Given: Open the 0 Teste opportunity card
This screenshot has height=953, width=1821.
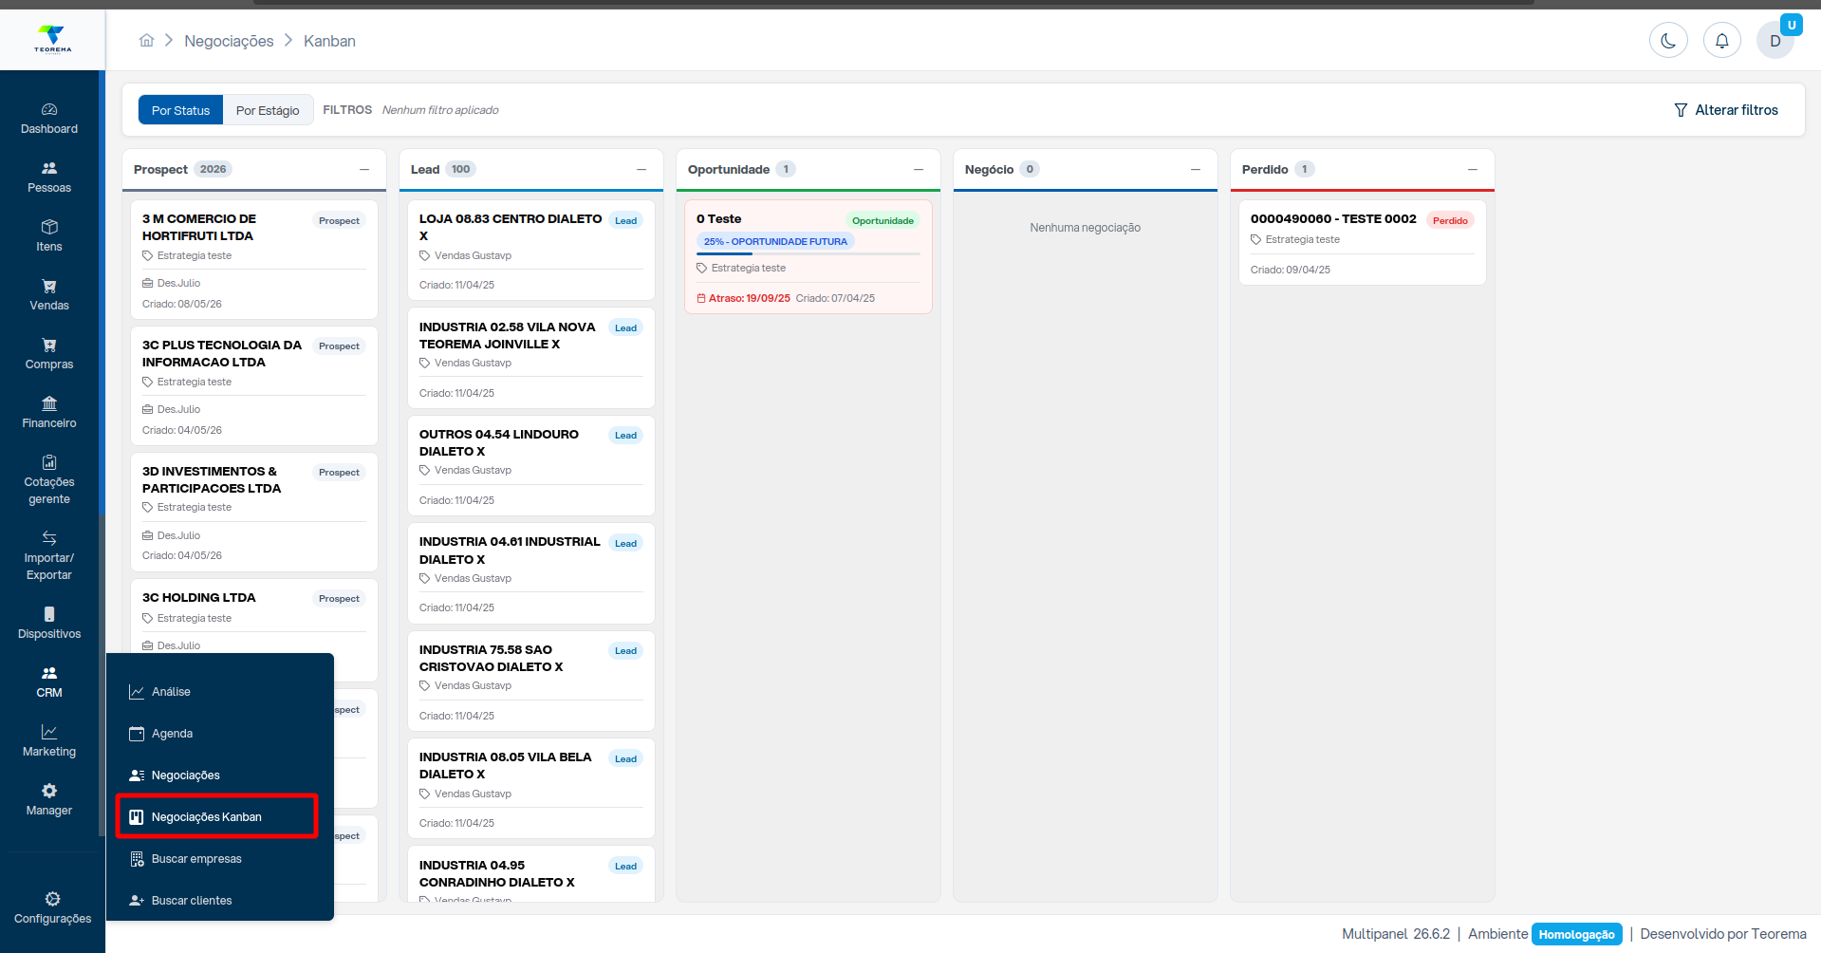Looking at the screenshot, I should click(808, 256).
